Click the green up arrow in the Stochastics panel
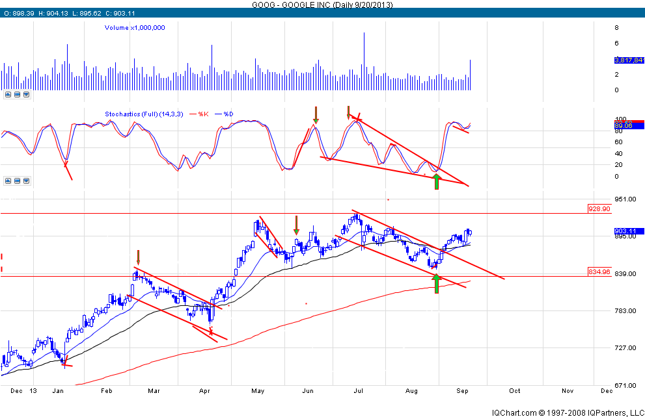 437,181
